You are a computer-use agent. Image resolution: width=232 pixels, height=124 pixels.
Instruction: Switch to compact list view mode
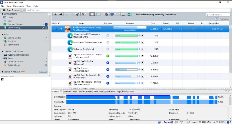click(98, 14)
